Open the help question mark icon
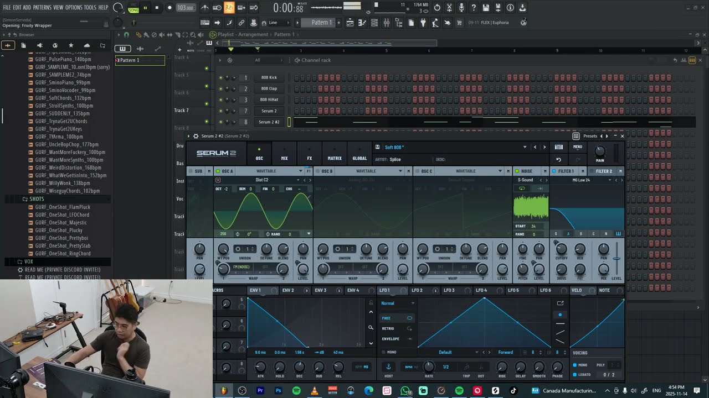Viewport: 709px width, 398px height. 474,8
